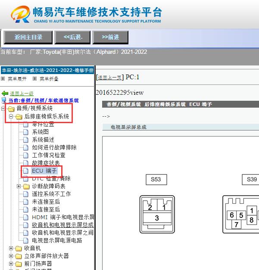259x270 pixels.
Task: Open the 系统图 page
Action: (x=41, y=132)
